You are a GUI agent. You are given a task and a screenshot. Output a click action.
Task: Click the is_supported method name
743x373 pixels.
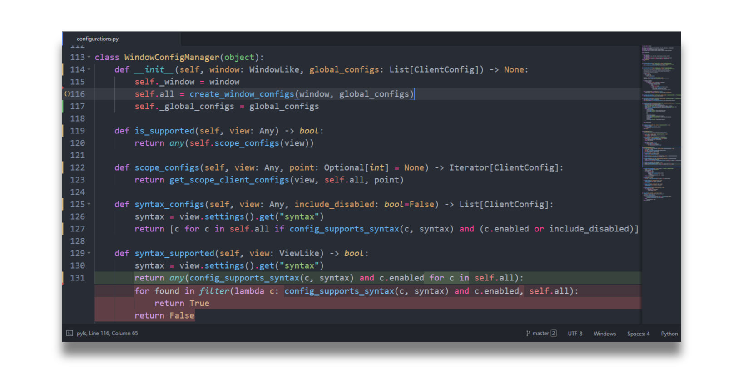tap(164, 131)
